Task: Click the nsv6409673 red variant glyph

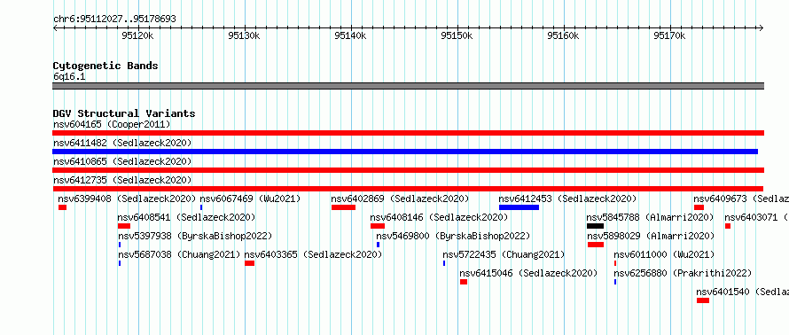Action: 699,207
